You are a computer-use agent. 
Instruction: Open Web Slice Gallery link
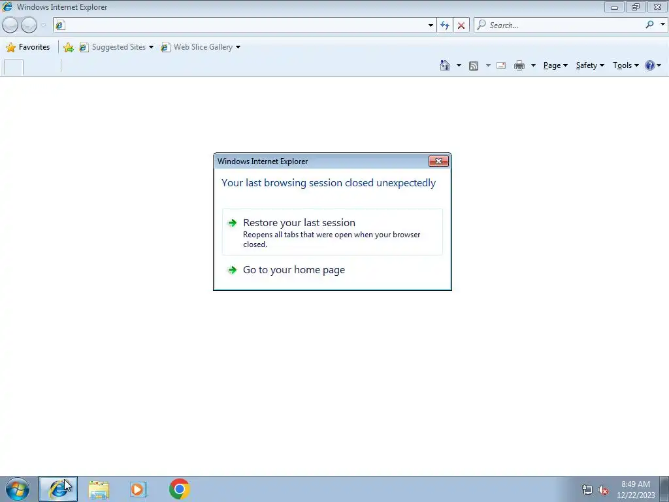tap(197, 47)
